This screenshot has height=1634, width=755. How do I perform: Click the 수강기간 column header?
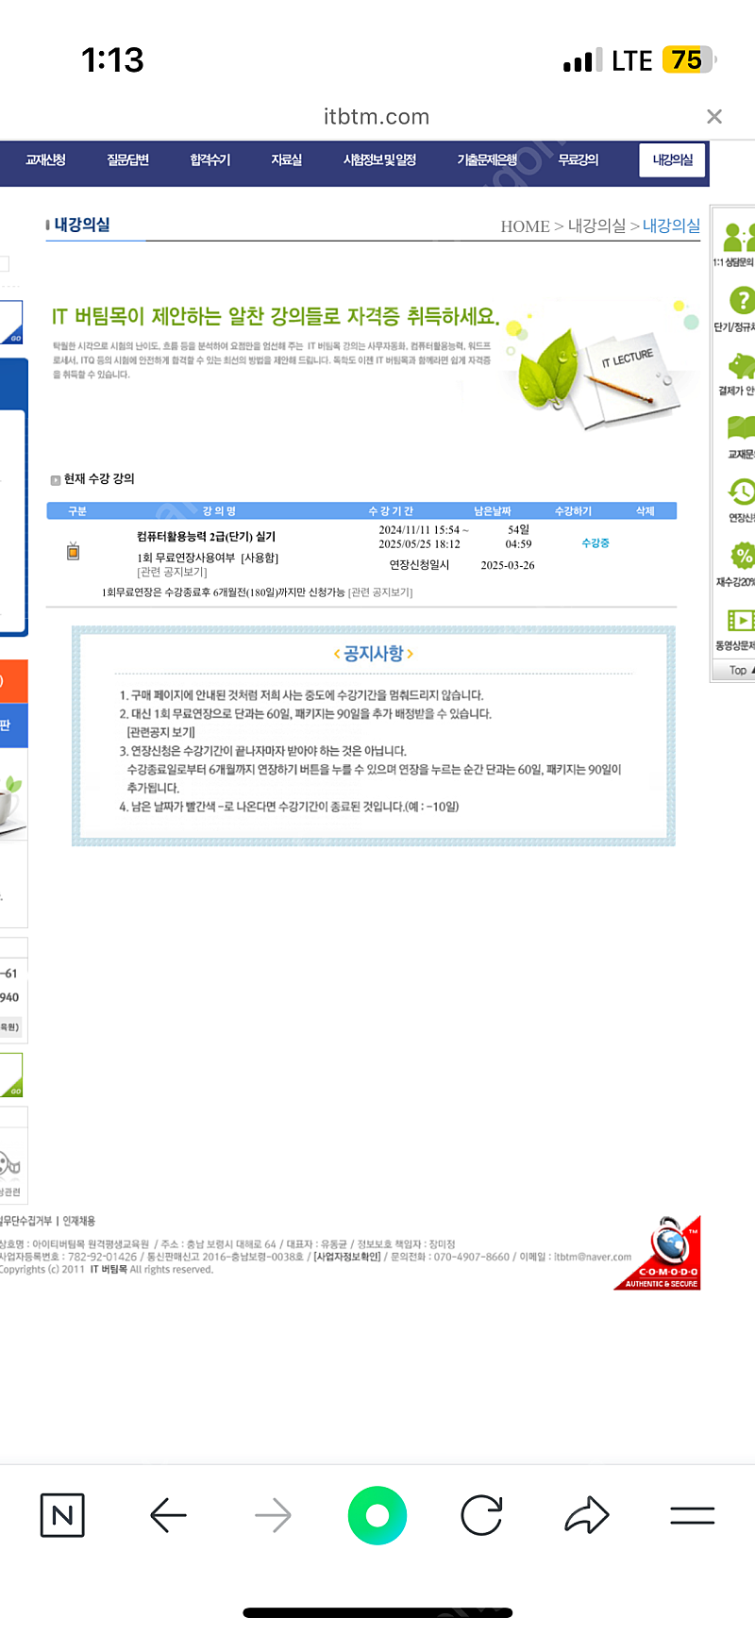tap(391, 511)
